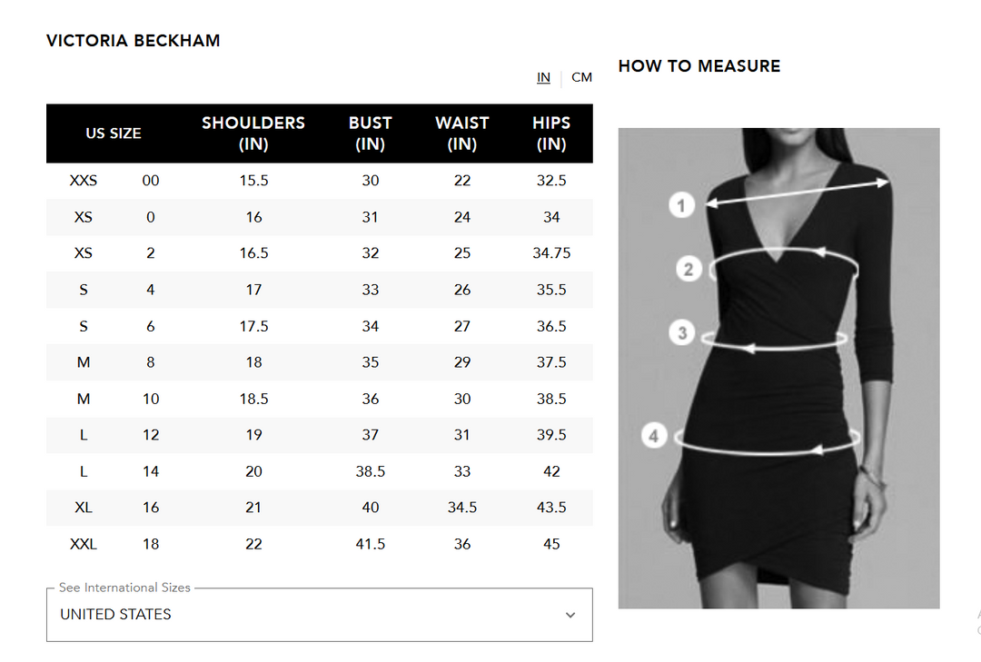
Task: Click the VICTORIA BECKHAM brand heading
Action: [x=133, y=40]
